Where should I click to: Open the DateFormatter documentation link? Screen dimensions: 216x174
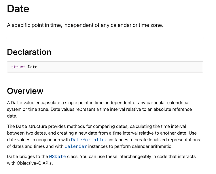(89, 140)
